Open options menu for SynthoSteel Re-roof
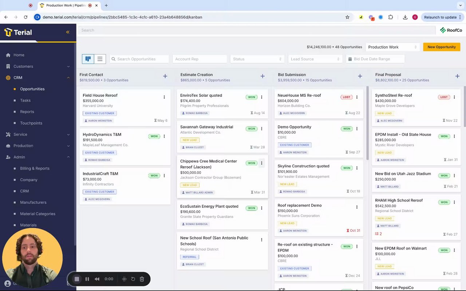 coord(454,97)
